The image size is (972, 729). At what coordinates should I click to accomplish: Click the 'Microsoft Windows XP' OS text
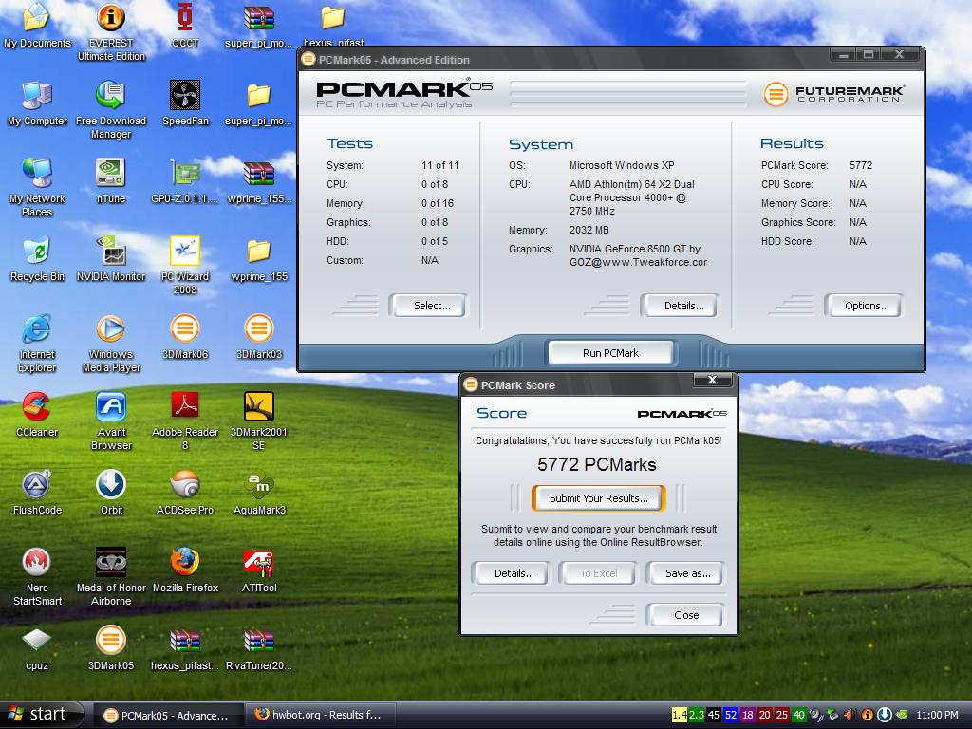(622, 165)
